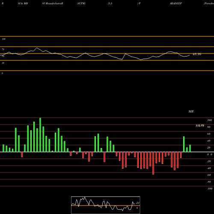214x214 pixels.
Task: Click the "SI(TM)" header text
Action: (x=81, y=3)
